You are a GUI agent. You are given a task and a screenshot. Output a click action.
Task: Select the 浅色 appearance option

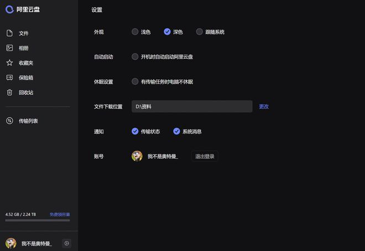[135, 32]
